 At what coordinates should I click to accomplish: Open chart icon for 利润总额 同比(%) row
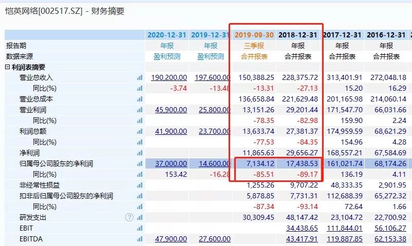click(x=140, y=142)
